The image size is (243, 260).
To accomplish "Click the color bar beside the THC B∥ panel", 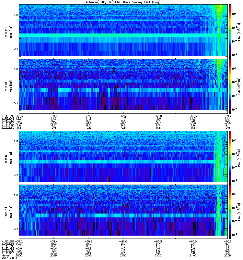I will pyautogui.click(x=230, y=212).
